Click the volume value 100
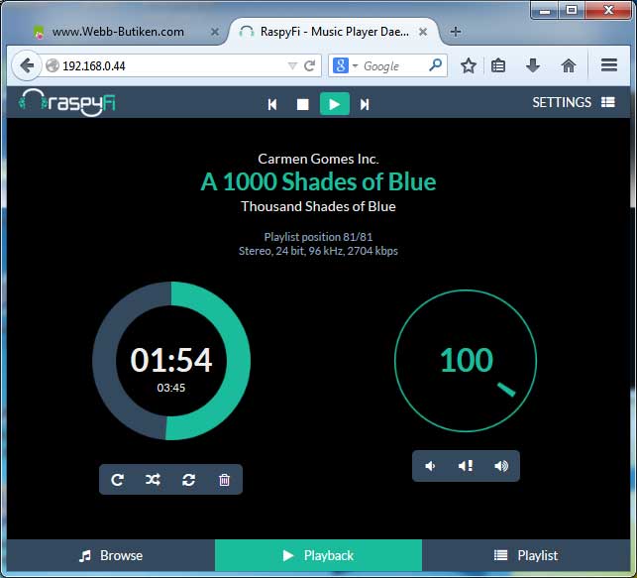 click(466, 360)
